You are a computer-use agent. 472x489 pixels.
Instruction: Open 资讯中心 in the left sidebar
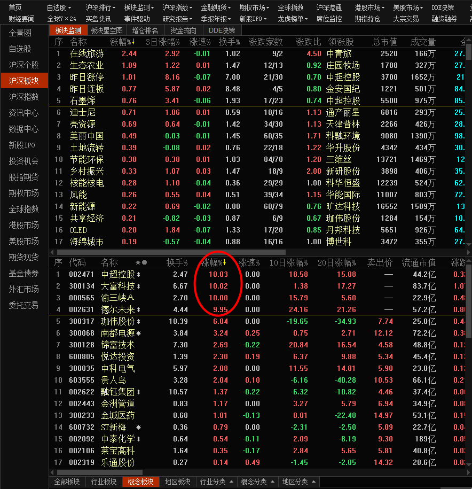point(24,113)
